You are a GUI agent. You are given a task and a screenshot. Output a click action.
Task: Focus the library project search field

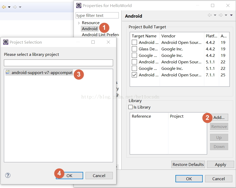(58, 63)
